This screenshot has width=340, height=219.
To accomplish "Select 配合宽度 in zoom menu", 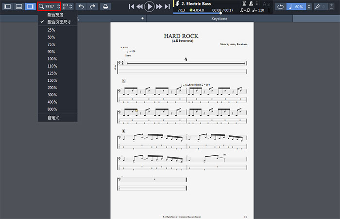I will point(55,15).
